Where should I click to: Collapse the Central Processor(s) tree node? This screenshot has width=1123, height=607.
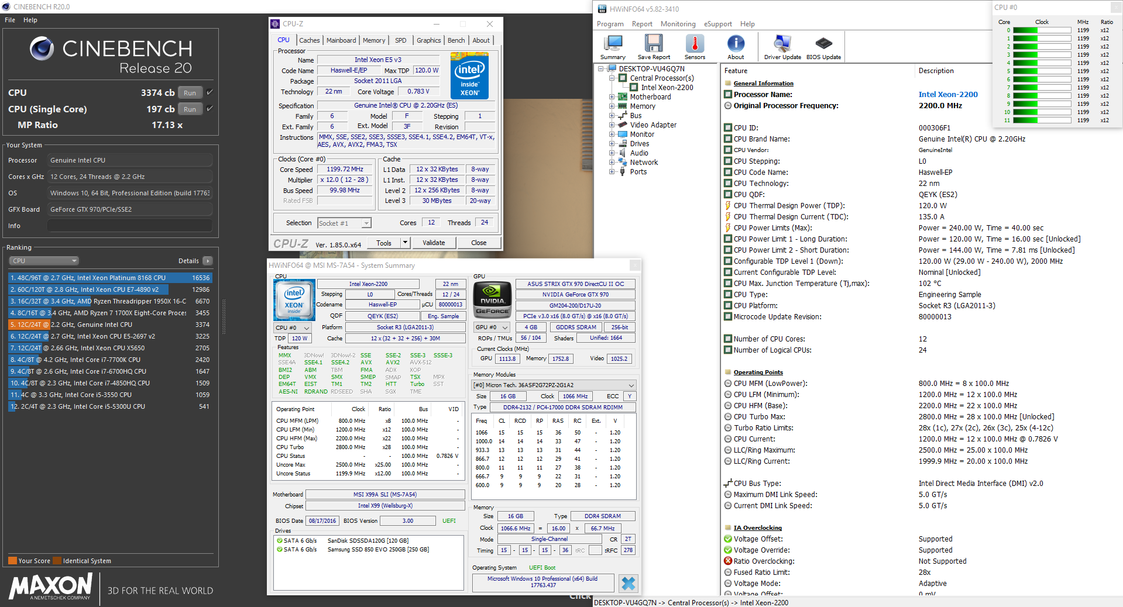coord(612,78)
